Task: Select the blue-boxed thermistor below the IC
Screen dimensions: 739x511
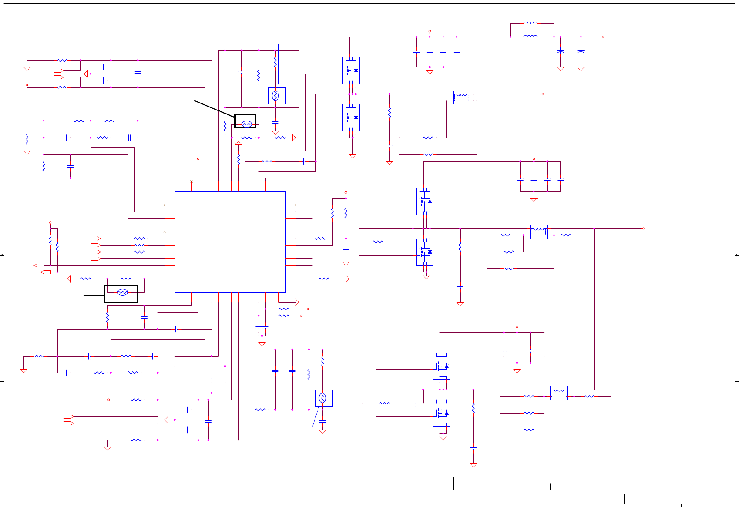Action: tap(324, 398)
